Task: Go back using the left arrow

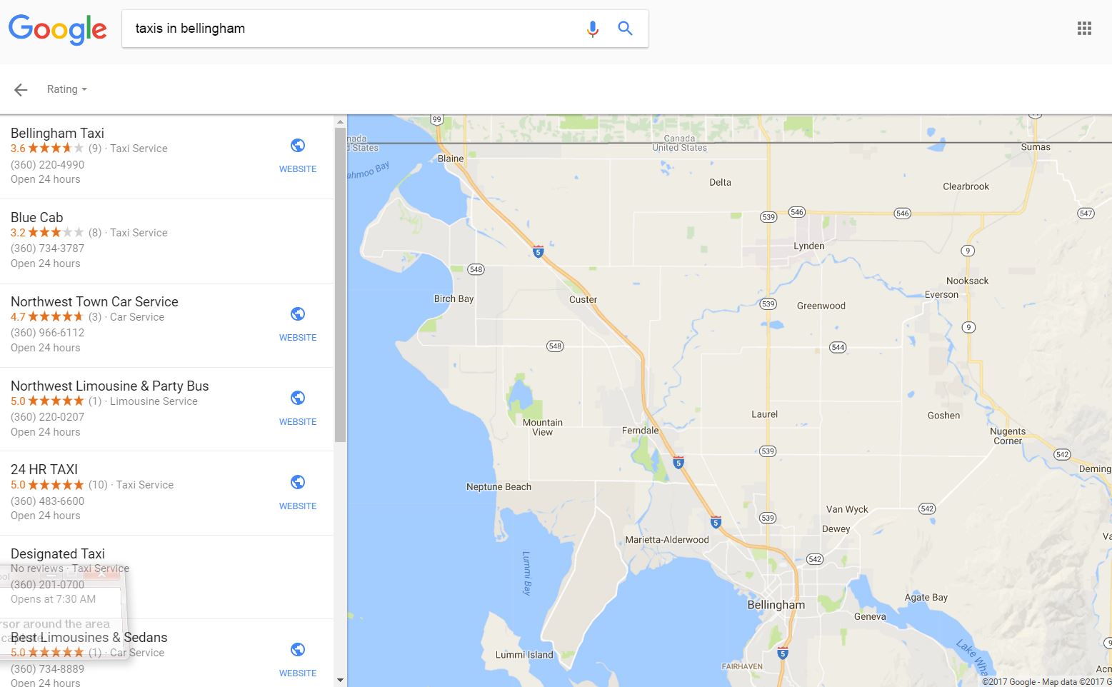Action: click(21, 89)
